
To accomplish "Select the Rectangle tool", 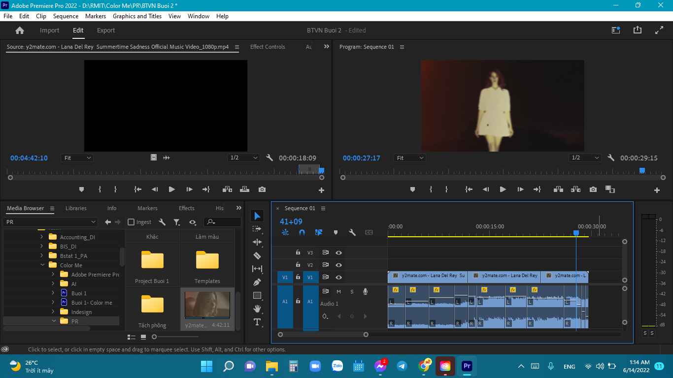I will click(257, 295).
